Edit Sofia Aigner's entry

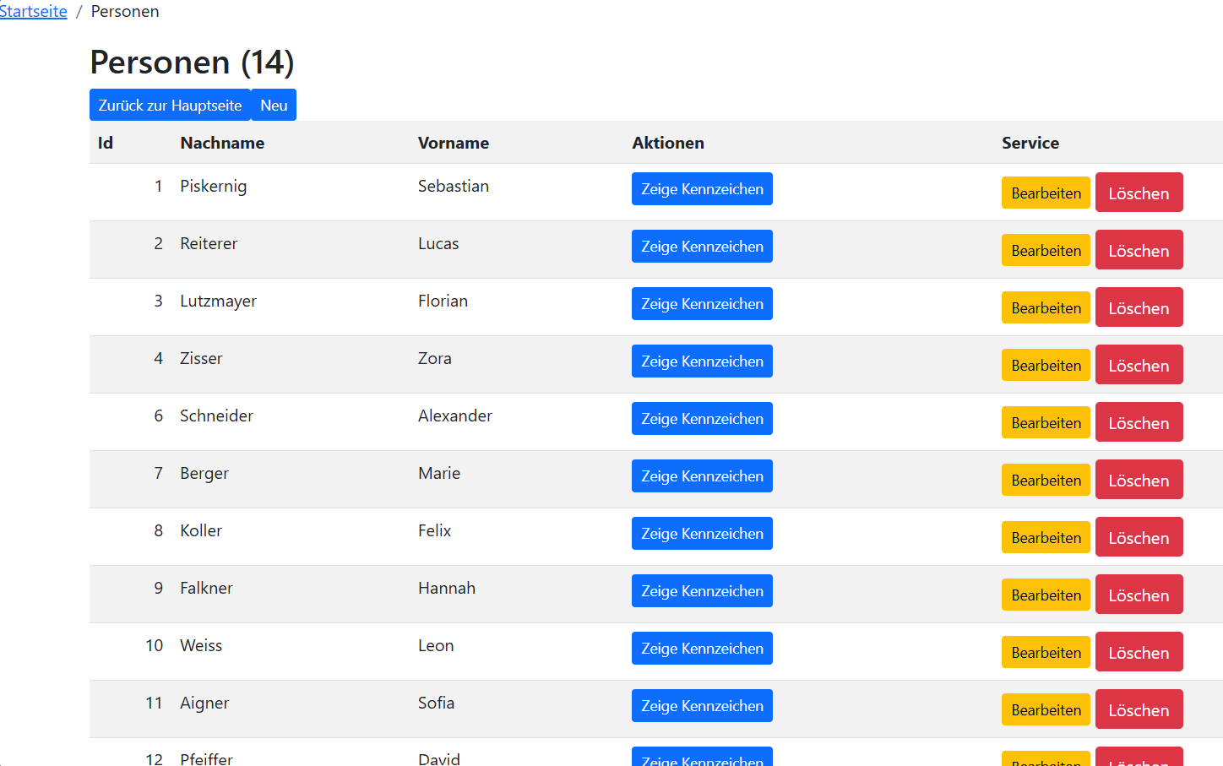click(1045, 710)
